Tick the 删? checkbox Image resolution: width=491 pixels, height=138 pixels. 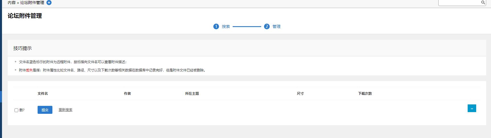tap(16, 110)
